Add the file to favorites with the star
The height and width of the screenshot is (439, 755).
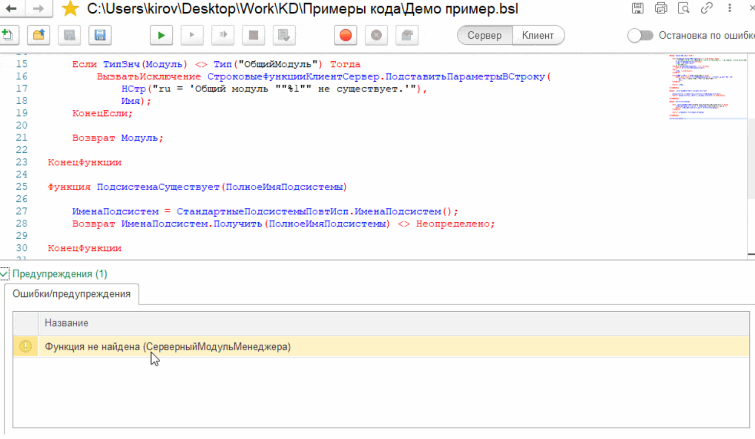[x=70, y=9]
